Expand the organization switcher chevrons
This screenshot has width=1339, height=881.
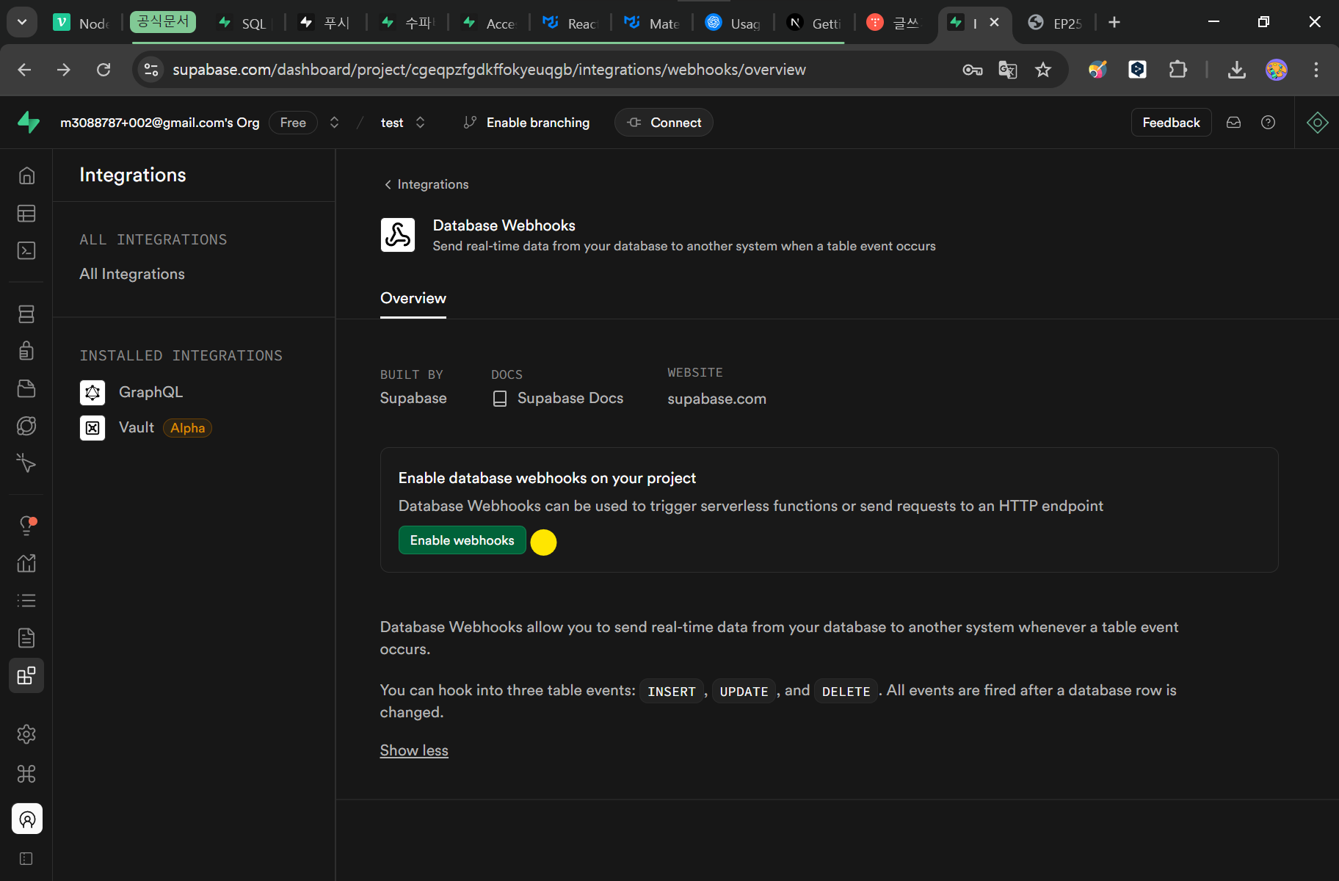click(334, 123)
